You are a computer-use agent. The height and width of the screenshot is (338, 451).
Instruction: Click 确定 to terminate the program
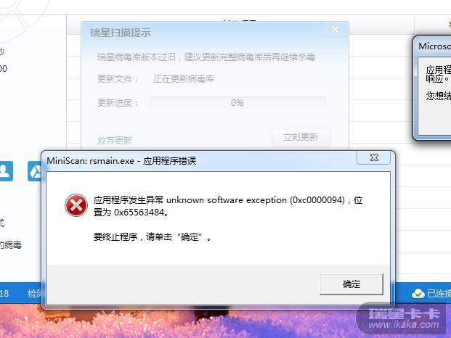[x=352, y=284]
